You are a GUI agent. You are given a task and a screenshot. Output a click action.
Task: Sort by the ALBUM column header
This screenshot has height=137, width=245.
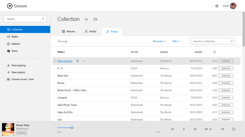pyautogui.click(x=164, y=52)
